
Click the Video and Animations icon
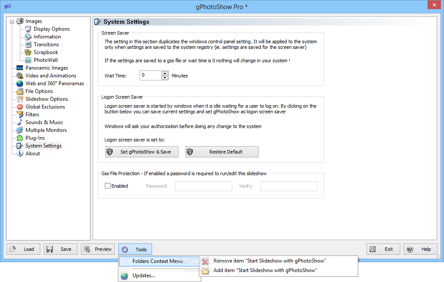point(20,76)
